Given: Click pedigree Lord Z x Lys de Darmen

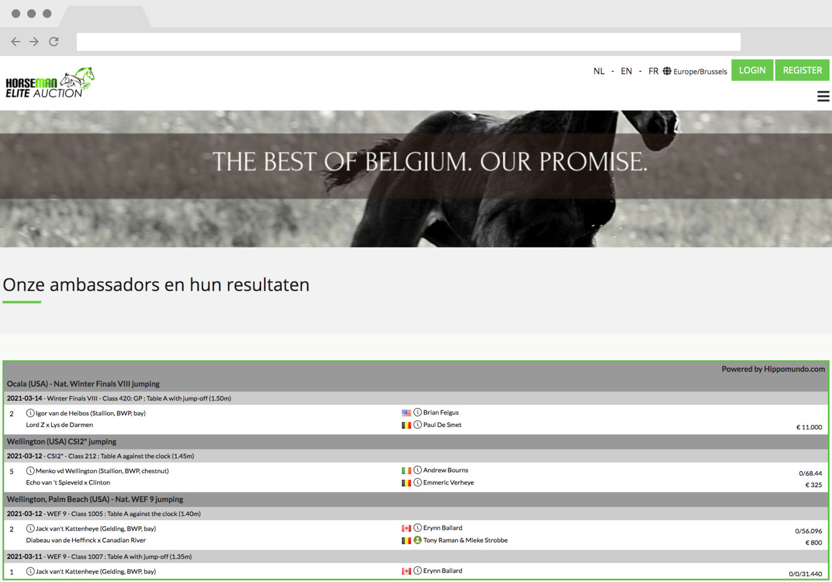Looking at the screenshot, I should [60, 425].
